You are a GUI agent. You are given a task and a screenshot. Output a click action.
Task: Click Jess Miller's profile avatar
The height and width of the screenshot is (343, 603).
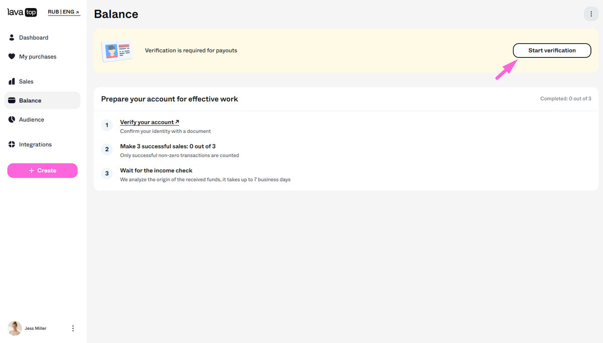pyautogui.click(x=15, y=328)
